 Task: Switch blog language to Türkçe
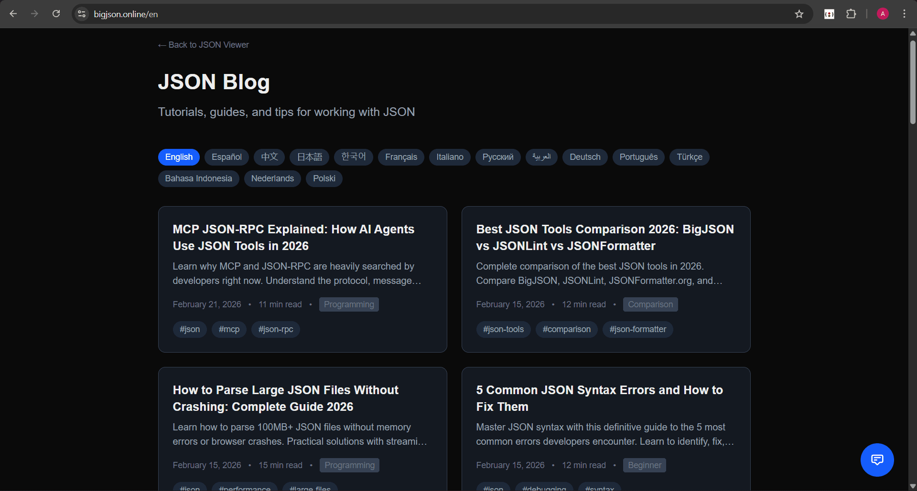[x=690, y=157]
